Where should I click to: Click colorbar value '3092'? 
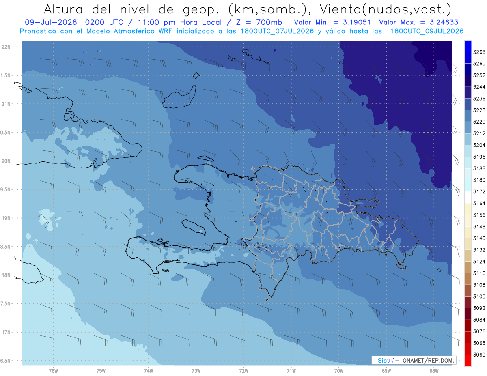point(479,308)
